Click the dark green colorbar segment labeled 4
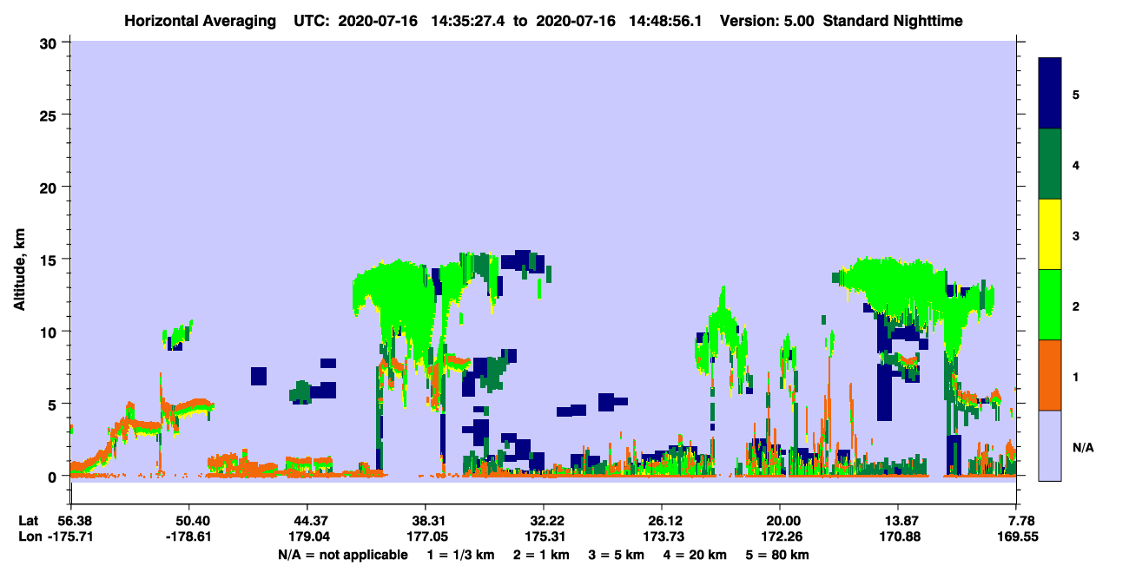The width and height of the screenshot is (1129, 579). (x=1050, y=164)
